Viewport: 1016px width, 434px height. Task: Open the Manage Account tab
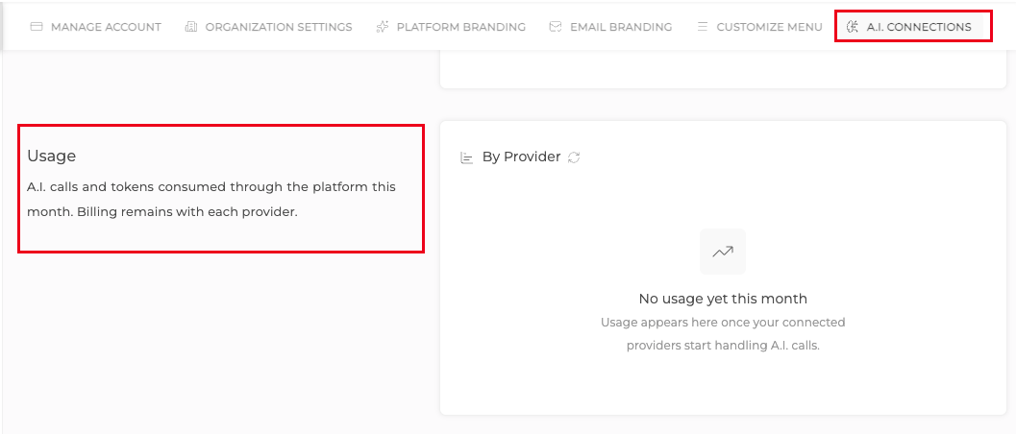click(96, 27)
